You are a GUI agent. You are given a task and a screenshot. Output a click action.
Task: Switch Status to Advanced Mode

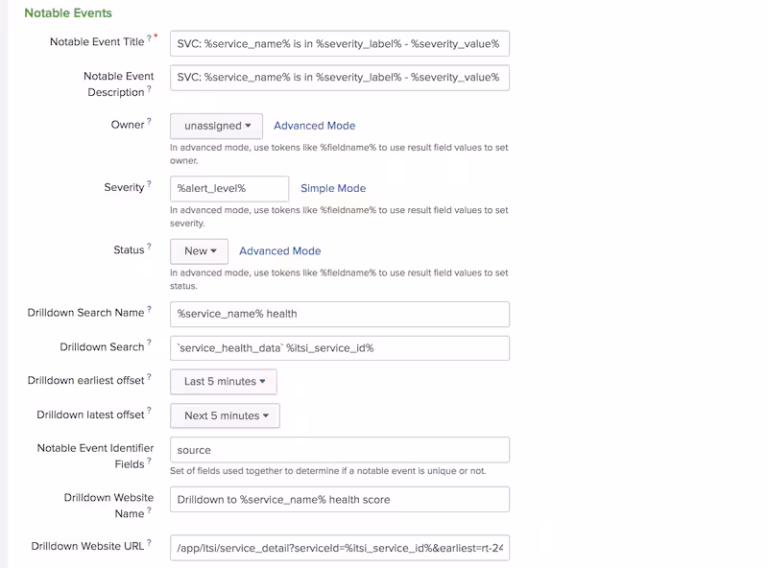pos(279,251)
